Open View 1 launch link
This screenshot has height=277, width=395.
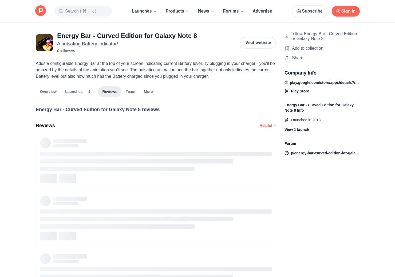point(297,130)
